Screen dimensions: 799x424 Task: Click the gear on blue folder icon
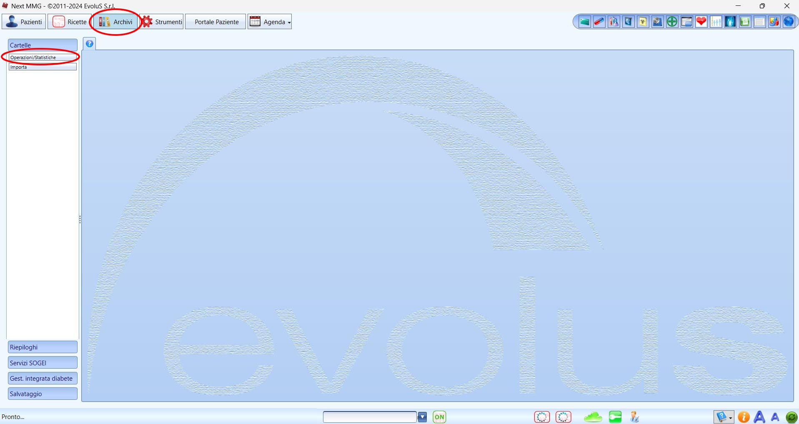point(657,22)
